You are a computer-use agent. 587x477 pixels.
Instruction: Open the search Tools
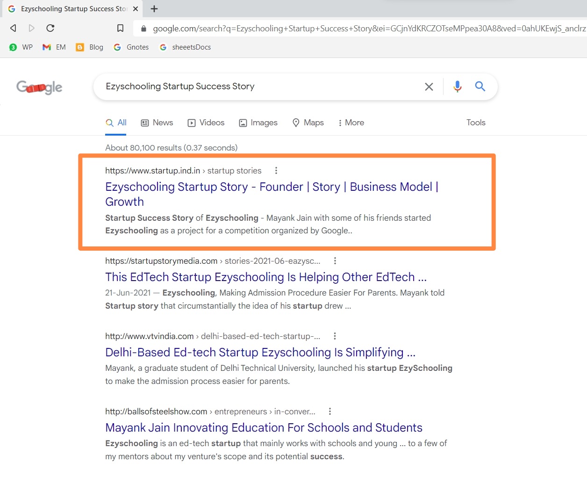point(476,123)
